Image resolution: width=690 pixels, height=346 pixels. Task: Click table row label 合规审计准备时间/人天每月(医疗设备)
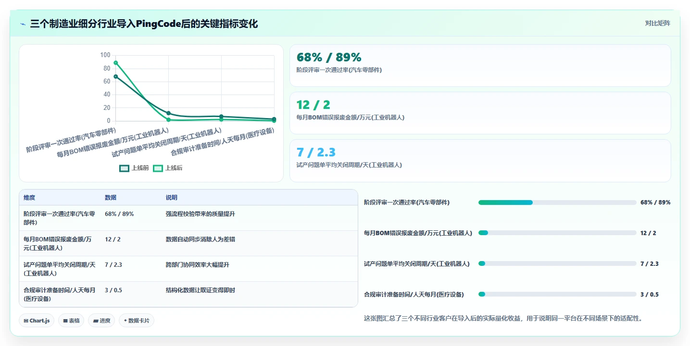[x=60, y=294]
